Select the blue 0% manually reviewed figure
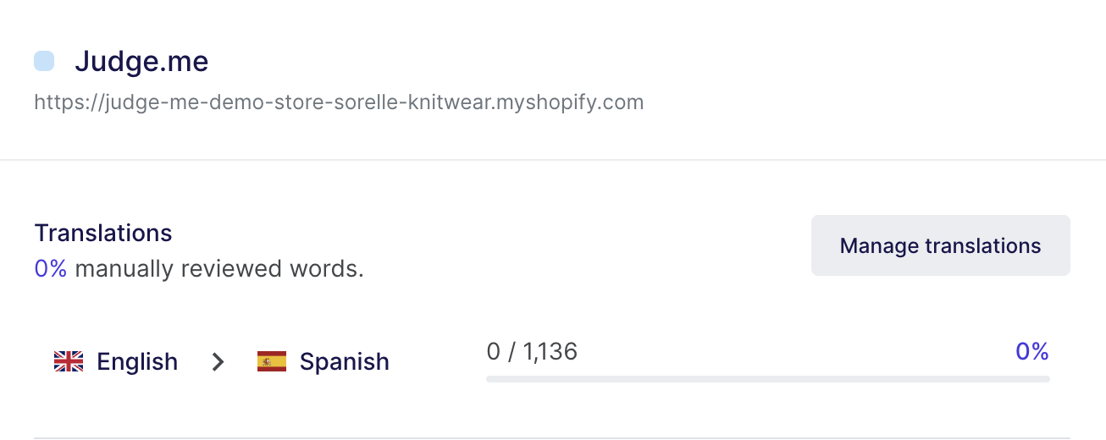 coord(51,269)
